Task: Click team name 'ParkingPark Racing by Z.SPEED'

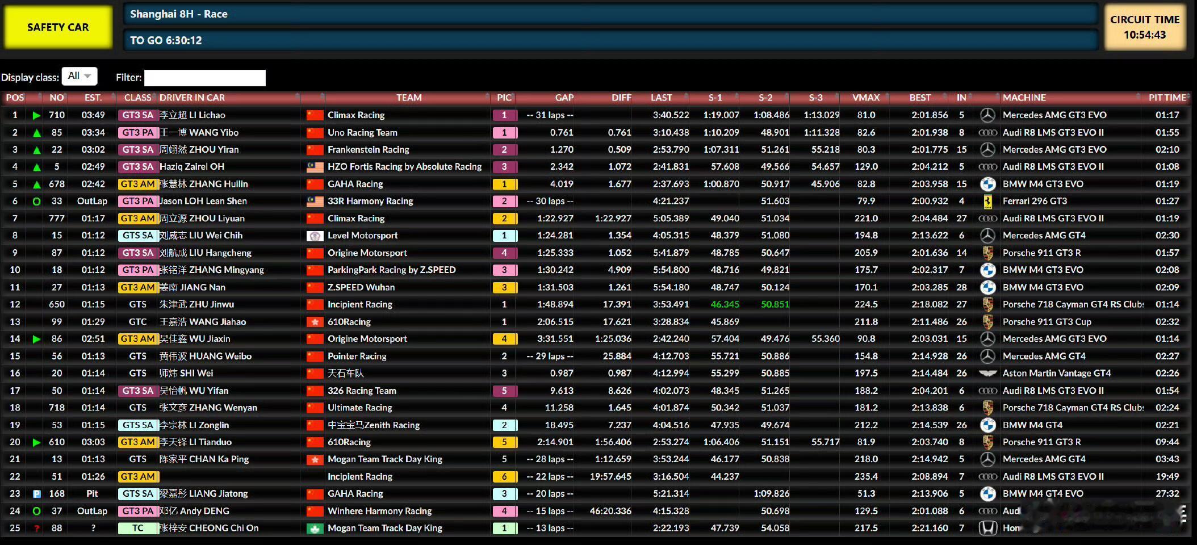Action: [392, 270]
